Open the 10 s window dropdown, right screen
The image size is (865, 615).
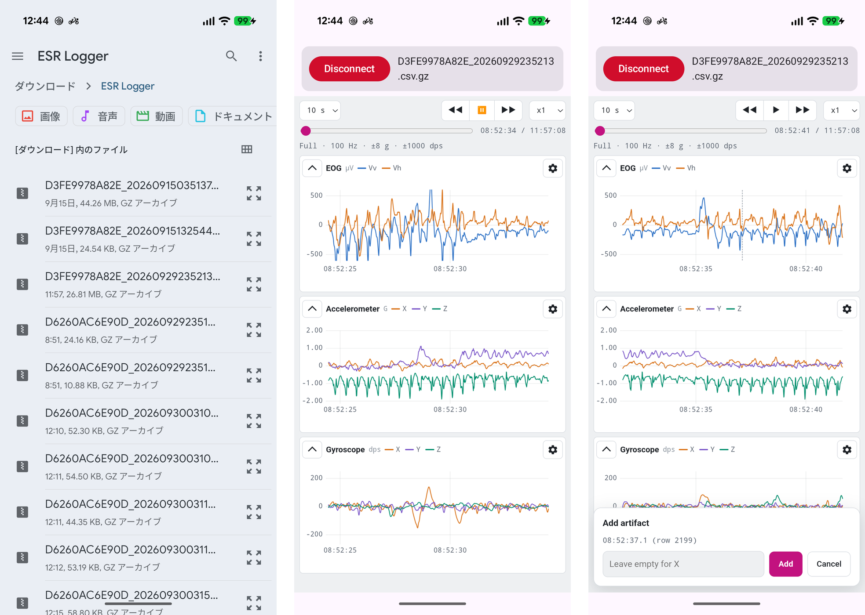coord(614,110)
